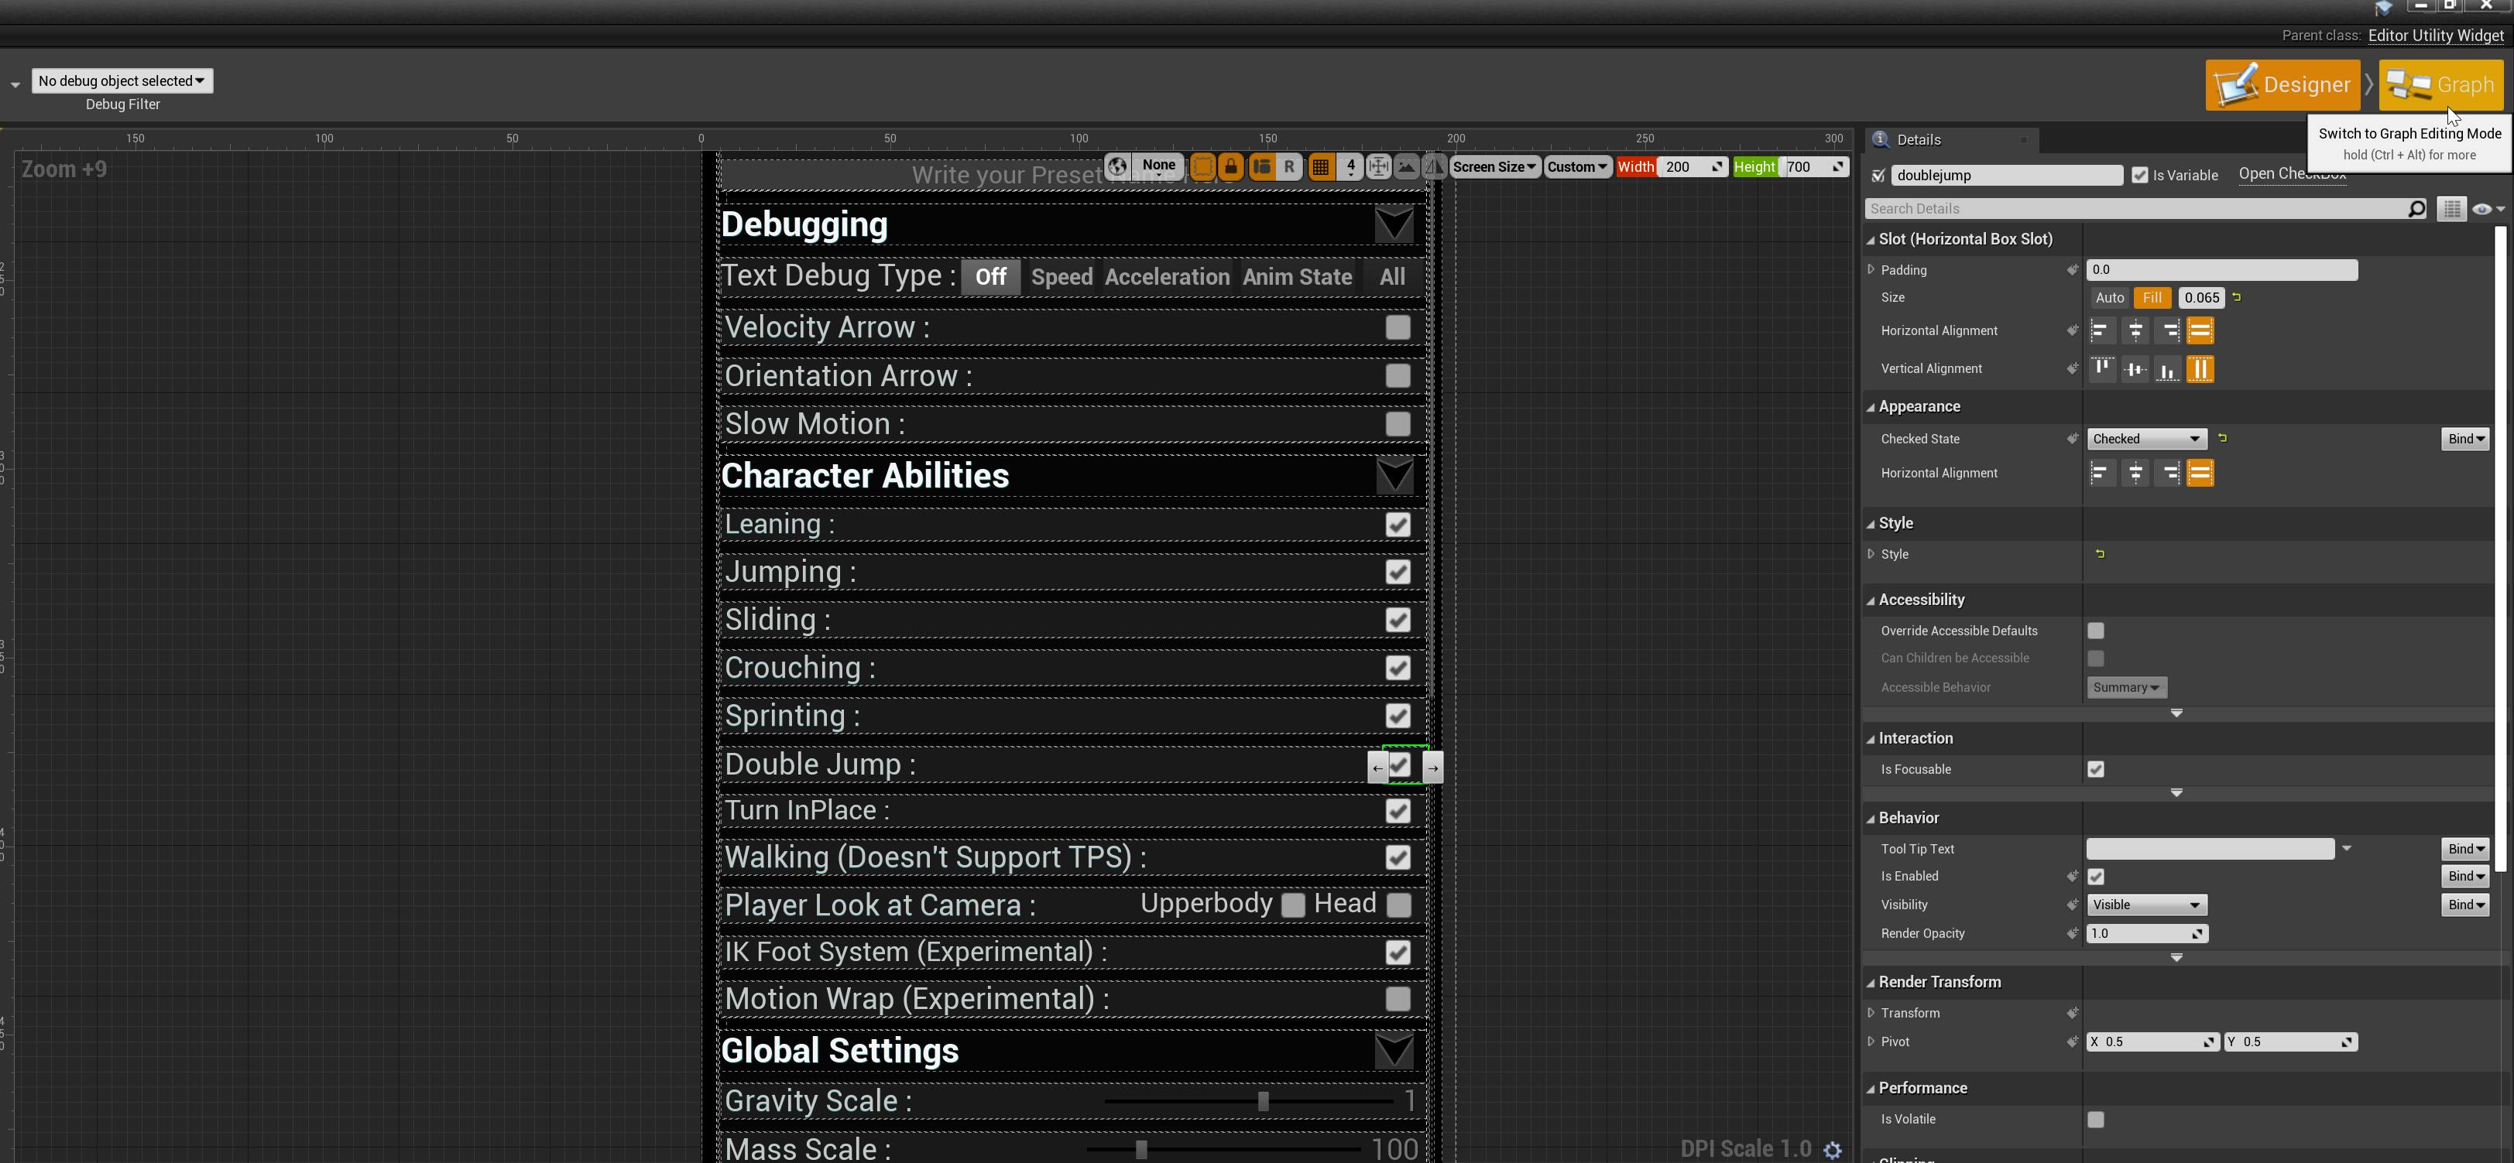Click the DPI Scale settings gear
Image resolution: width=2514 pixels, height=1163 pixels.
click(1833, 1151)
